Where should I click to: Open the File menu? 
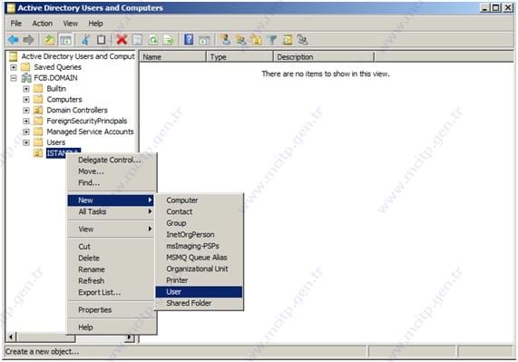[x=15, y=24]
